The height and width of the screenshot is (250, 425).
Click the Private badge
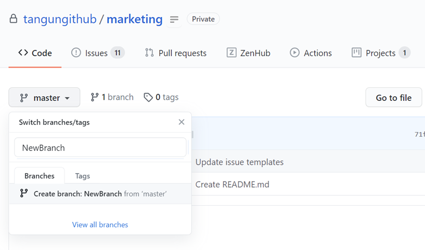coord(203,19)
